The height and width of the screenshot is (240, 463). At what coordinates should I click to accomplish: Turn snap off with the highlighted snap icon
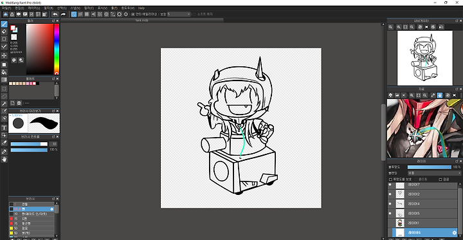click(x=74, y=14)
